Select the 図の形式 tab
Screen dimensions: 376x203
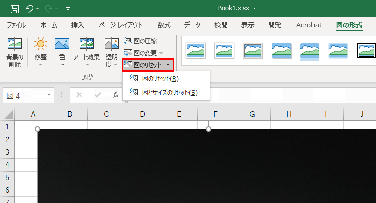coord(349,25)
